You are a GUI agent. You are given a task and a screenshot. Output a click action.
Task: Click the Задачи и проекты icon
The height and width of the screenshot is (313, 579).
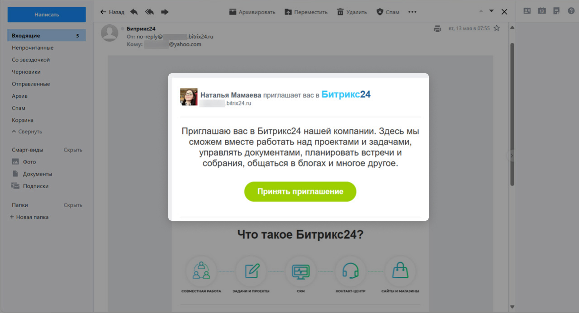click(251, 271)
